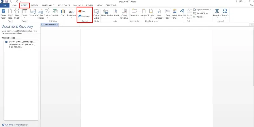Insert a Page Break
This screenshot has height=127, width=254.
coord(17,14)
